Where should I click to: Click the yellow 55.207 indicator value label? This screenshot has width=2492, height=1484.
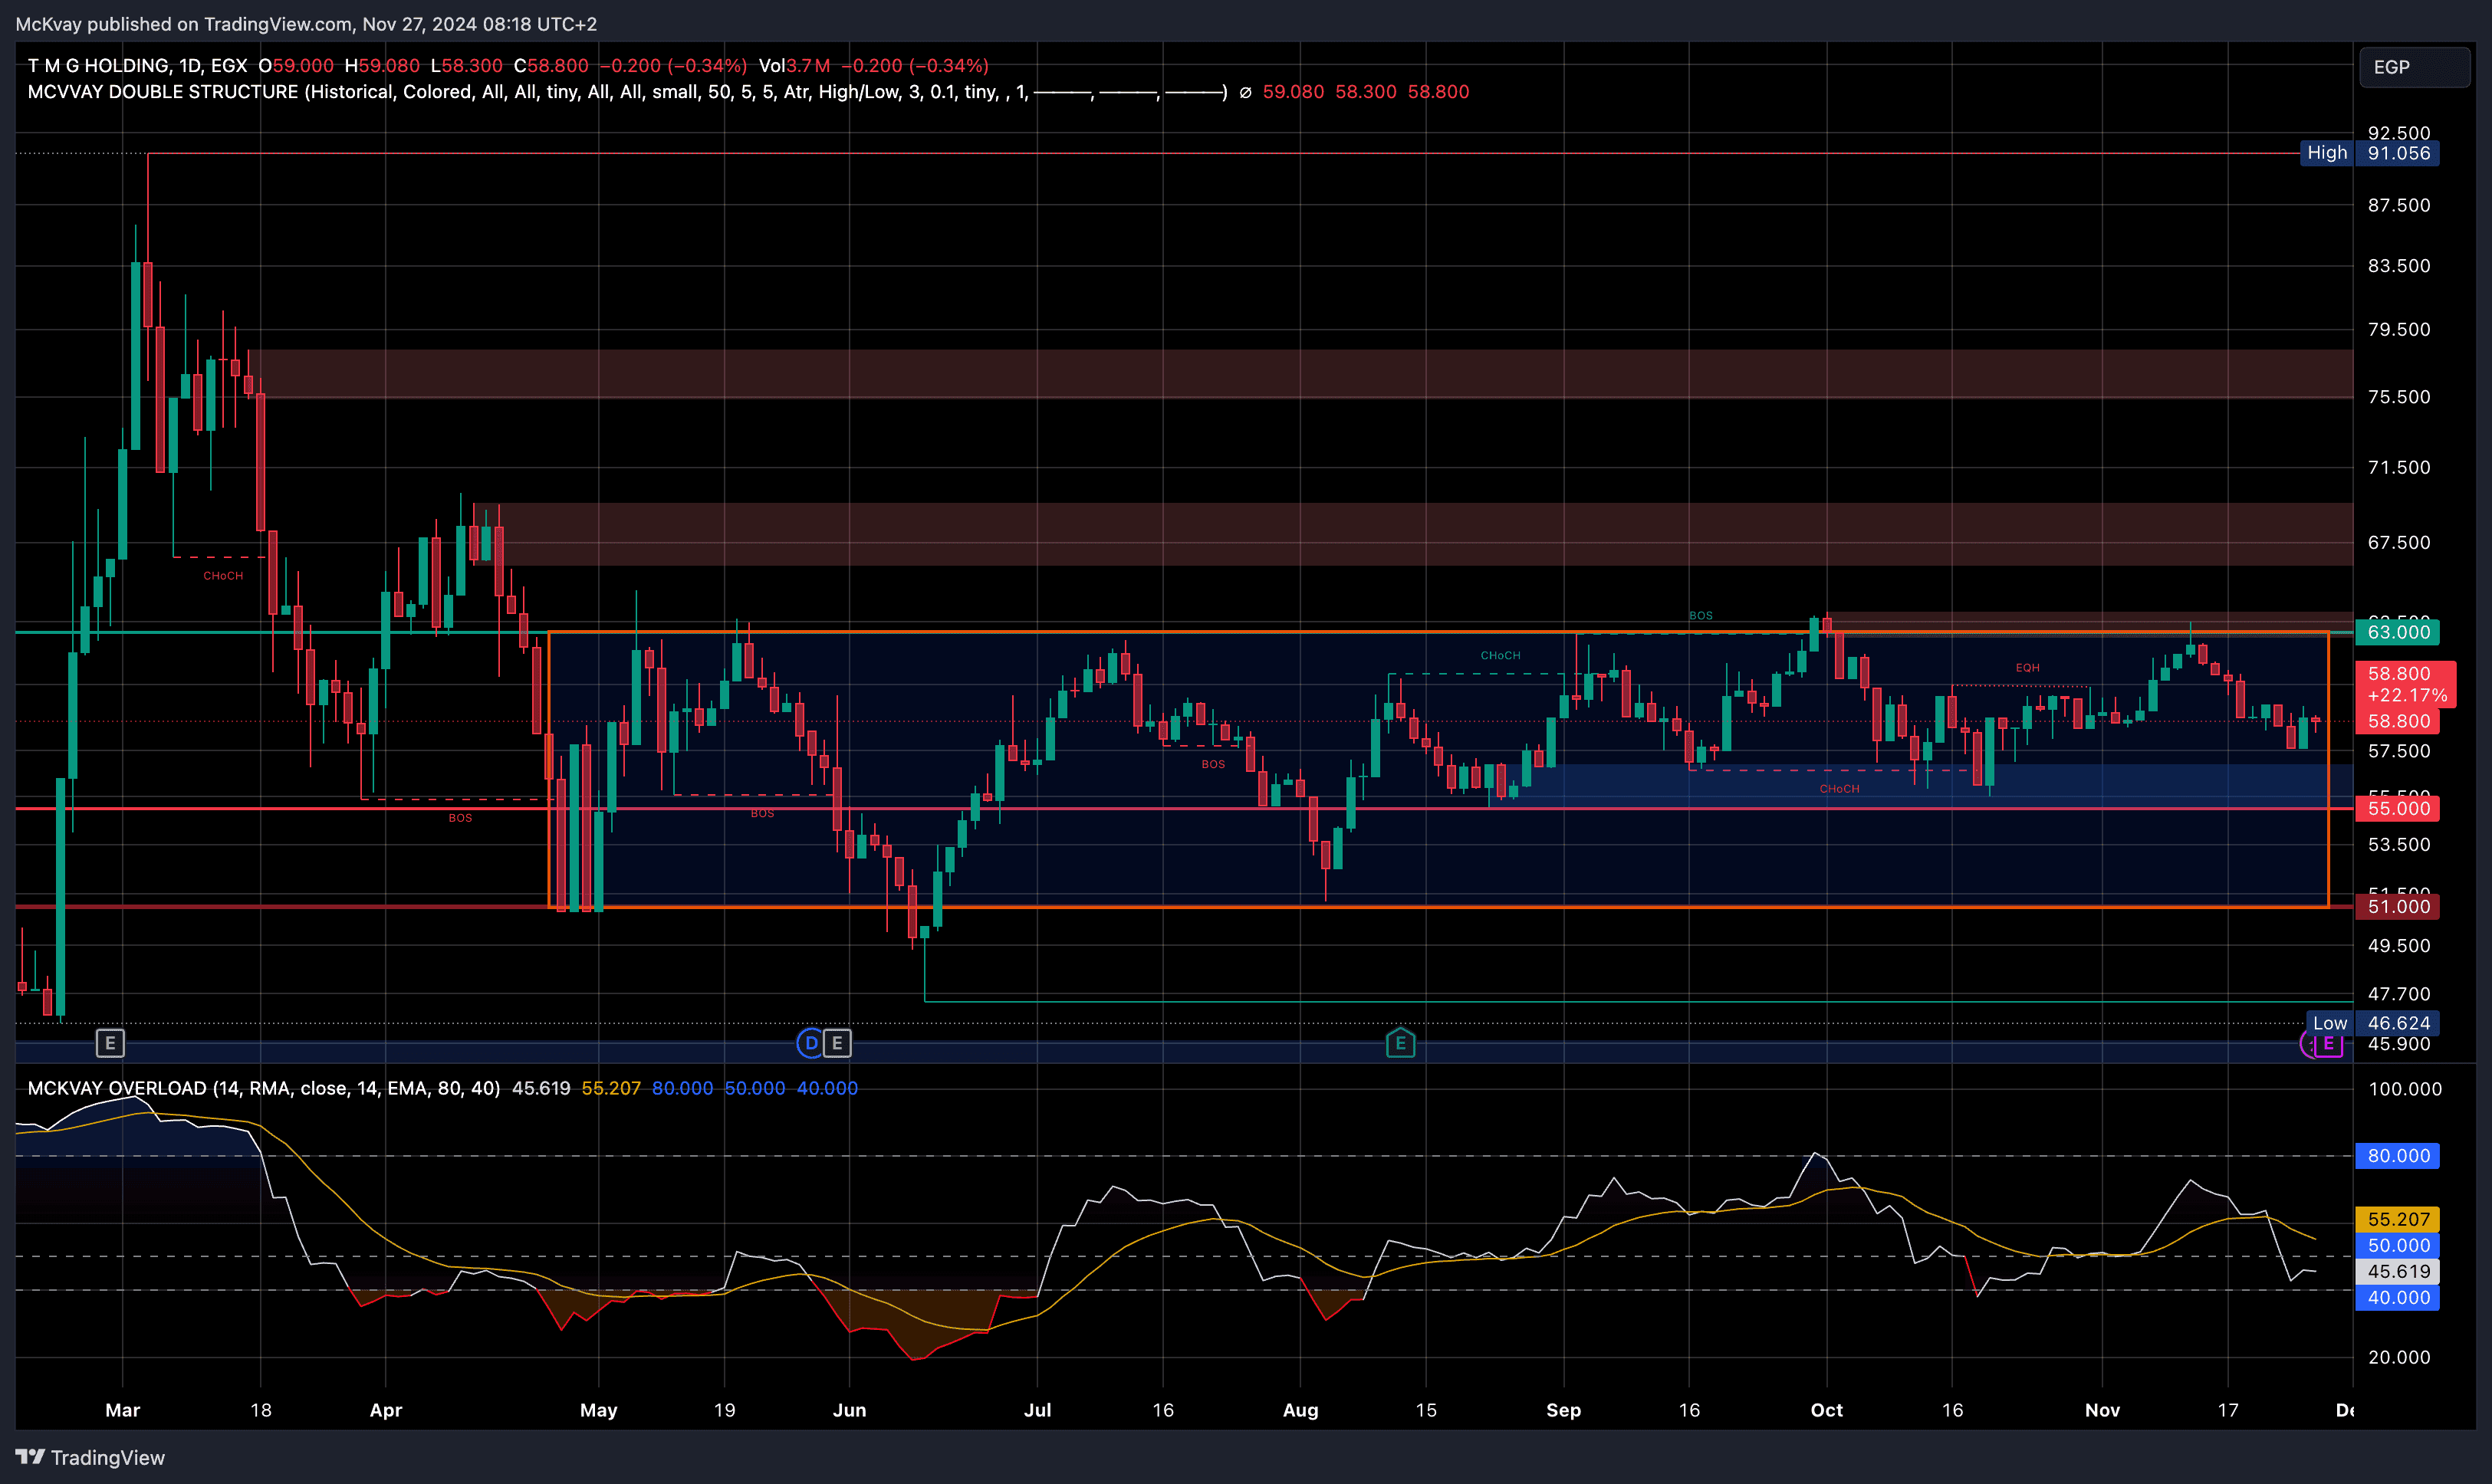click(x=2397, y=1219)
